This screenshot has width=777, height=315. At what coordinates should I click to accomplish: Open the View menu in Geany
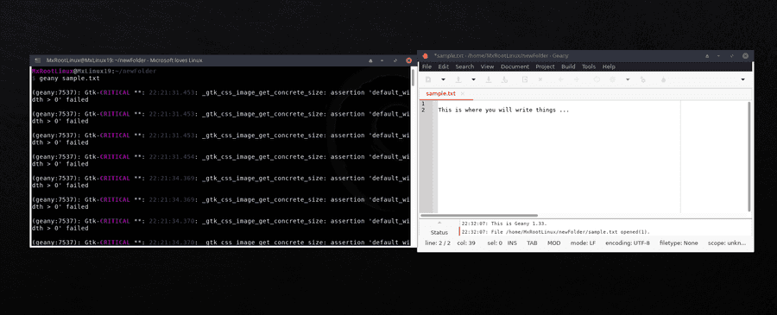(487, 66)
